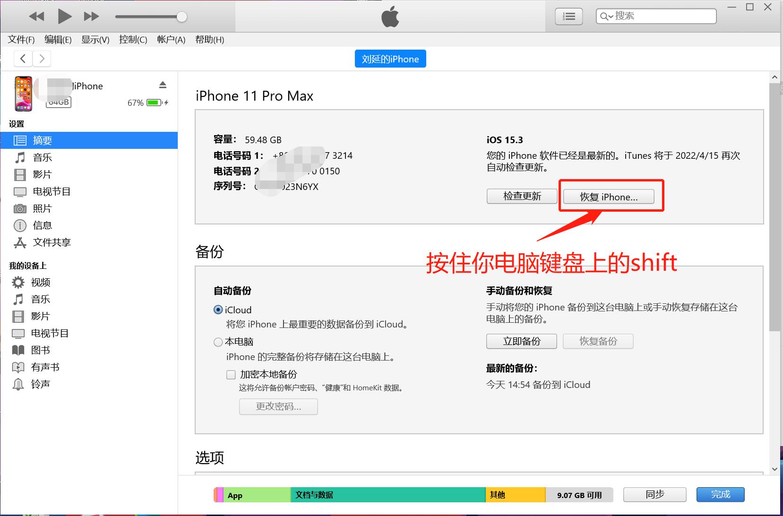Click the vertical scrollbar down arrow
783x516 pixels.
click(774, 469)
